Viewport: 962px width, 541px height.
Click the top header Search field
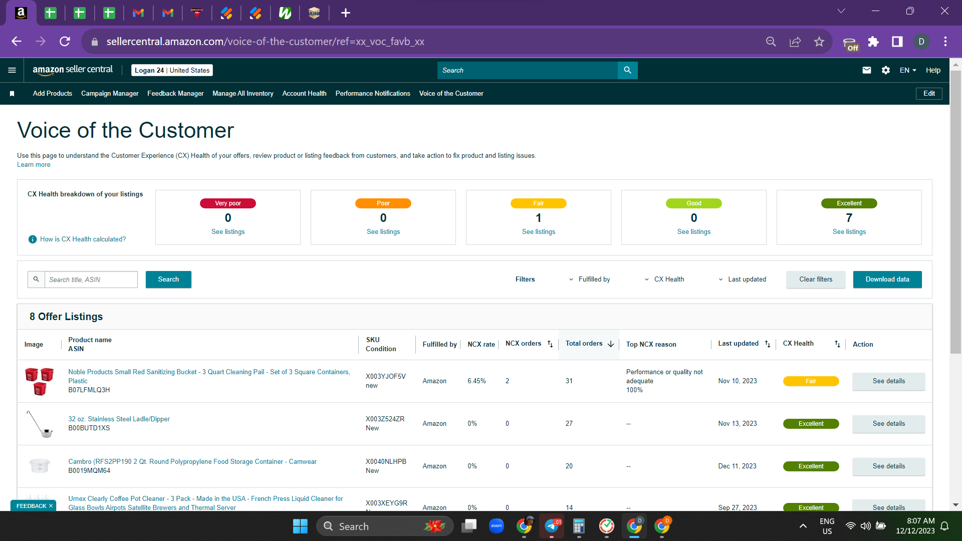click(x=528, y=70)
